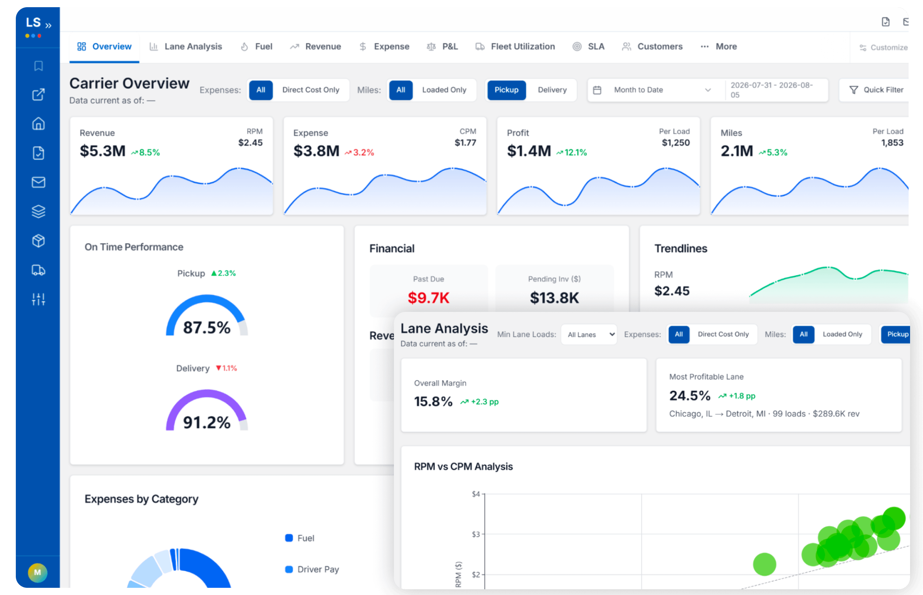
Task: Open the Fuel tab
Action: pyautogui.click(x=257, y=46)
